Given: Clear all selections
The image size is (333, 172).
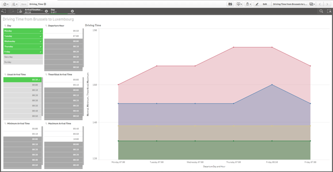Looking at the screenshot, I should click(19, 11).
